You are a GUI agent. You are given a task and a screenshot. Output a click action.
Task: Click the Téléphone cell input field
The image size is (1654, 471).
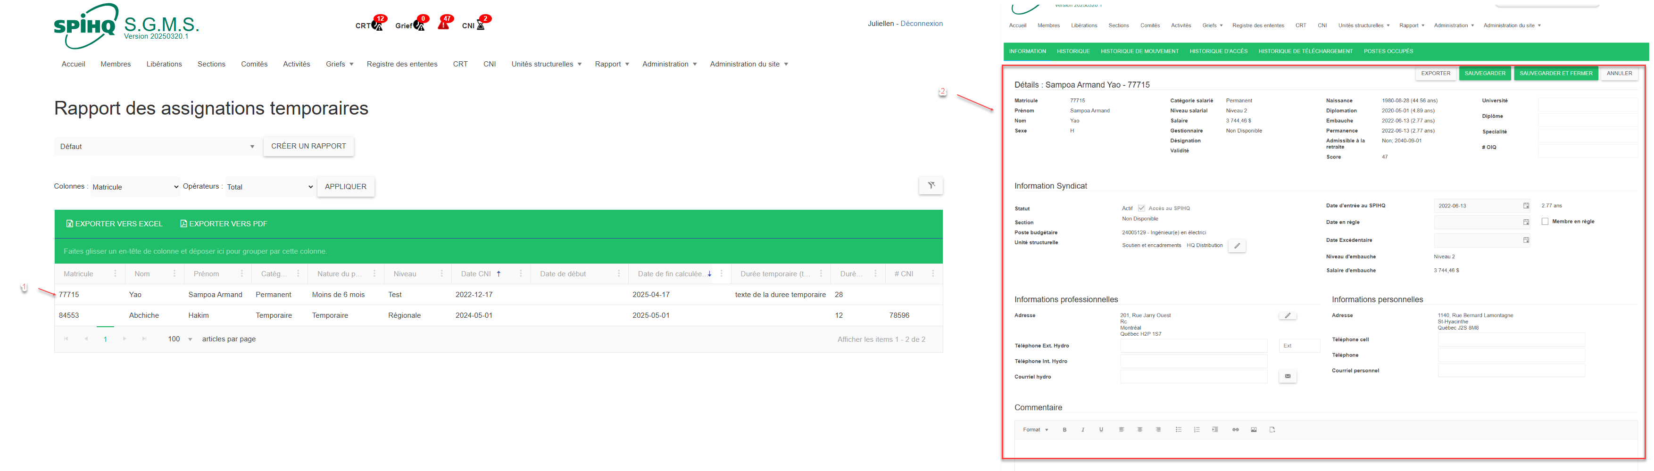pyautogui.click(x=1511, y=339)
